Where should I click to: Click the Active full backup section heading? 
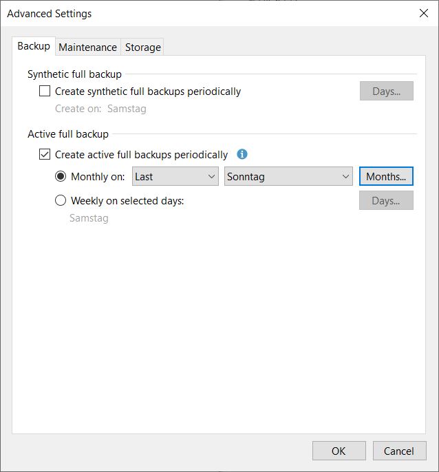click(x=68, y=134)
